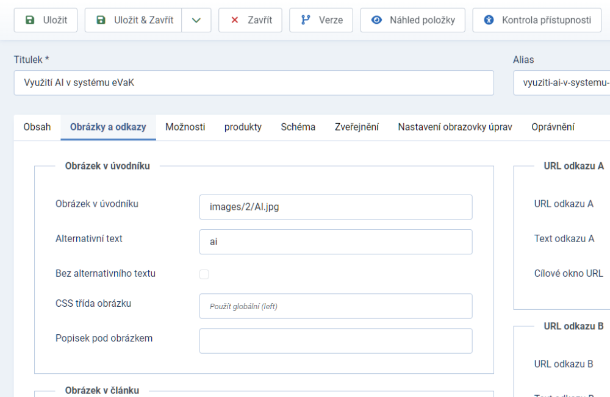Click the Obrázek v úvodníku image path field
The height and width of the screenshot is (397, 610).
point(335,207)
